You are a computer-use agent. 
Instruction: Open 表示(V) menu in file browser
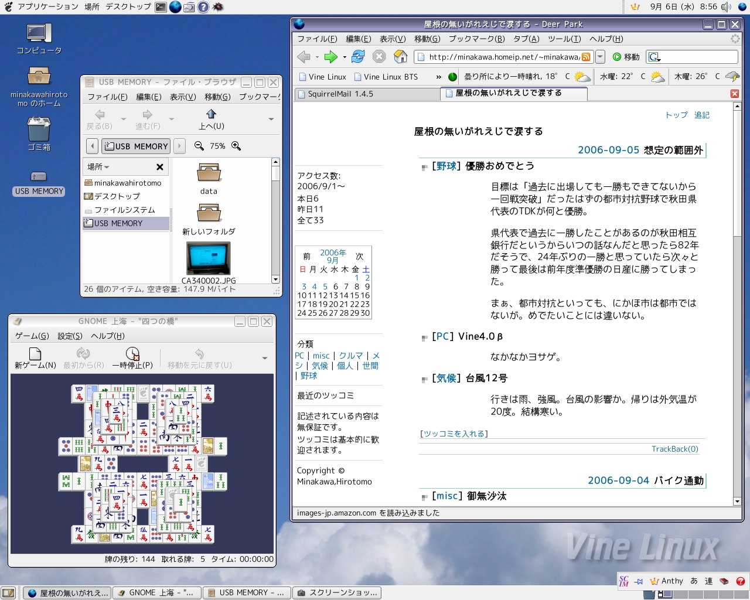pyautogui.click(x=183, y=97)
